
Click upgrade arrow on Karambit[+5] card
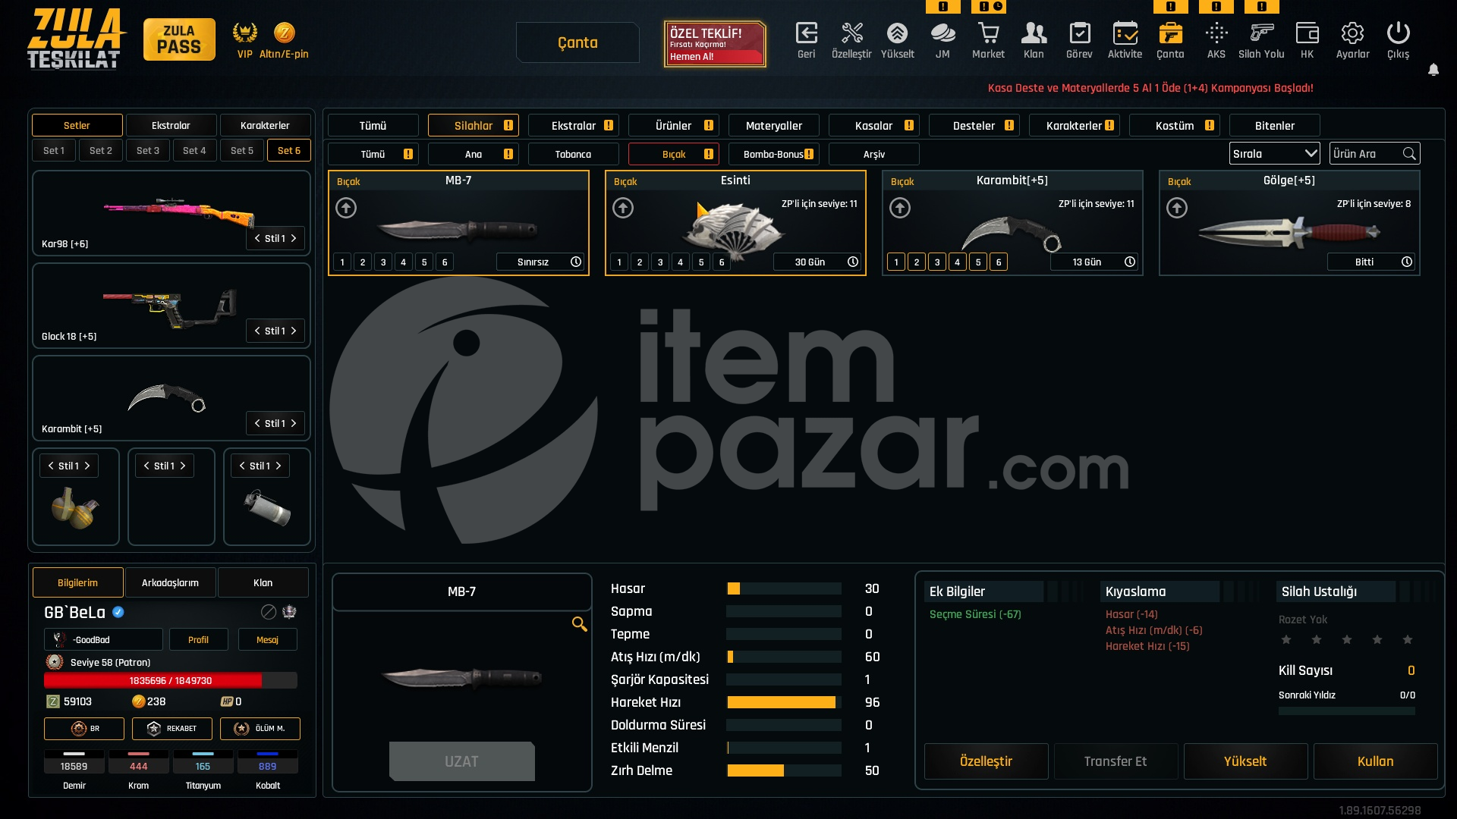pos(900,208)
